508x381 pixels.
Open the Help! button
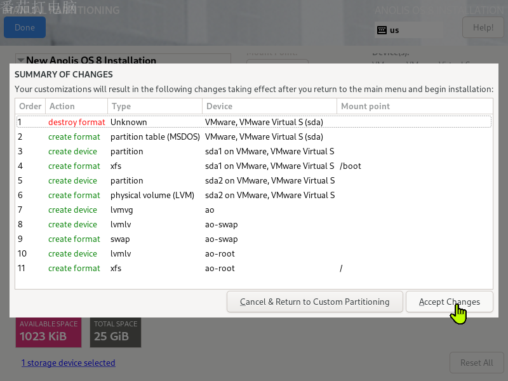(483, 27)
